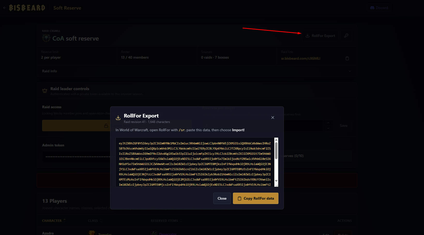Sort the players table by RESERVED ITEMS
Image resolution: width=424 pixels, height=235 pixels.
pyautogui.click(x=166, y=221)
